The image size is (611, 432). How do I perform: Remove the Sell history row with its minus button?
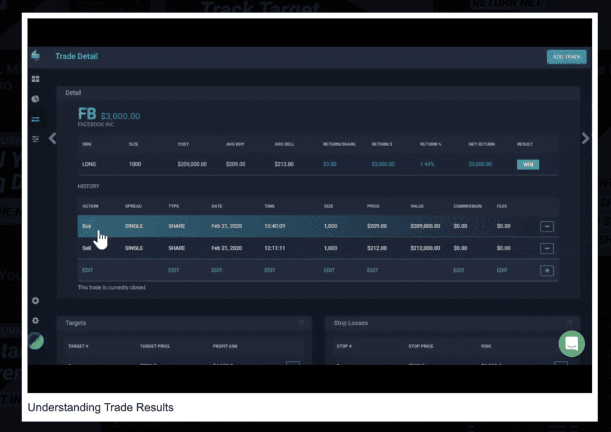click(x=547, y=248)
